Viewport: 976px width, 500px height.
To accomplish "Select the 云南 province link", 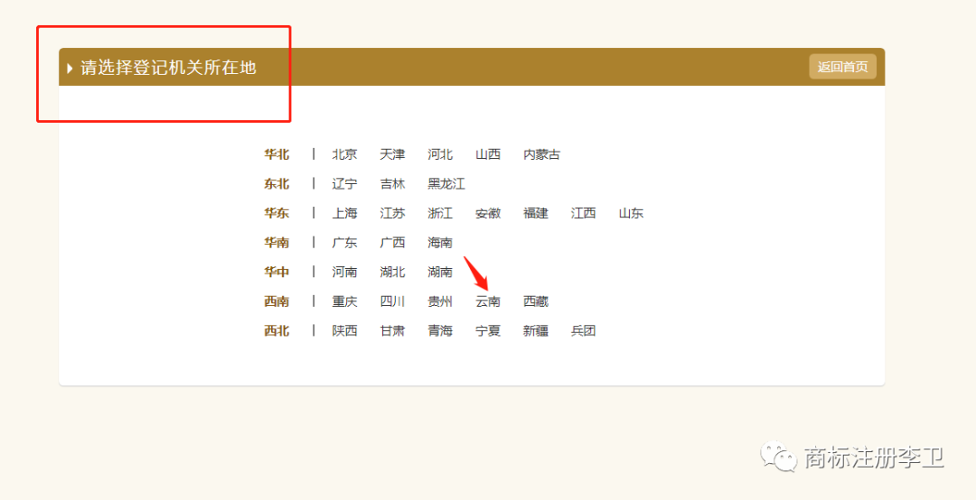I will click(487, 301).
